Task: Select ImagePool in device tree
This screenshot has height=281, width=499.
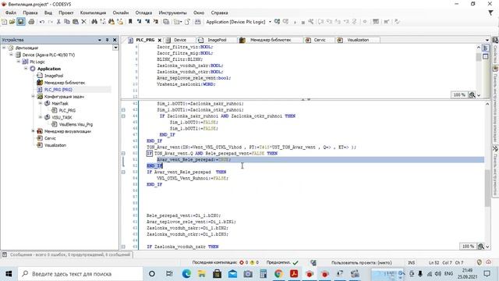Action: 54,76
